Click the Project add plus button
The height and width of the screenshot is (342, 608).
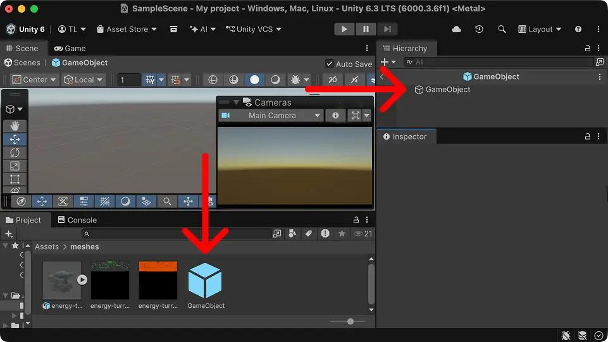point(9,234)
